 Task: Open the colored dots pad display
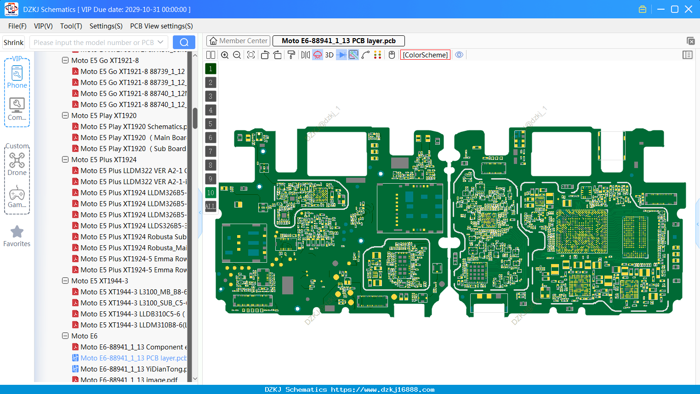[x=378, y=55]
